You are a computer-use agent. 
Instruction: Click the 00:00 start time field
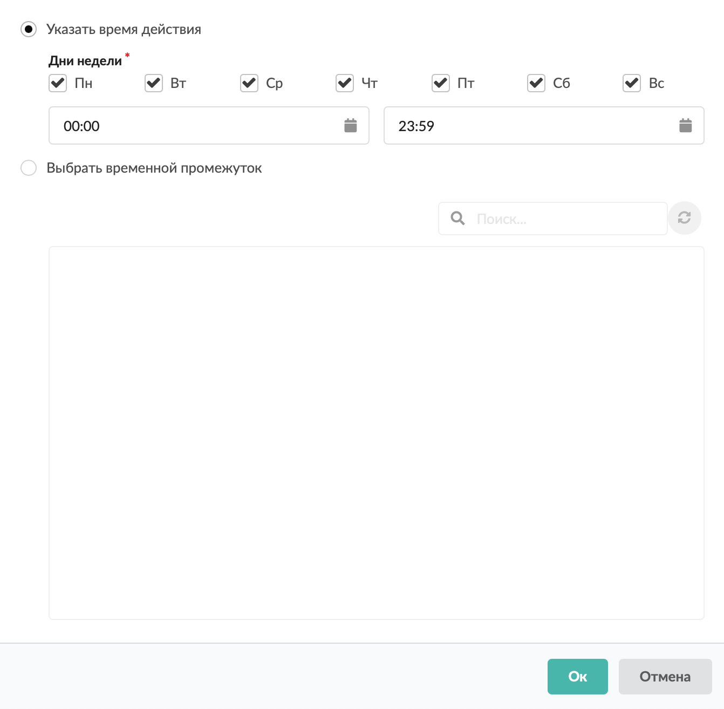pyautogui.click(x=209, y=126)
